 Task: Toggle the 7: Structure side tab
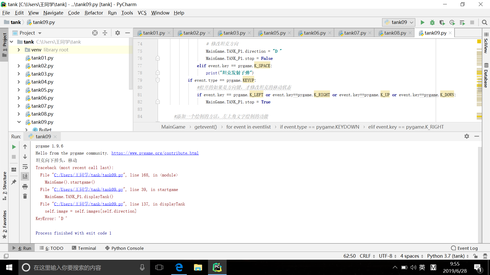(4, 186)
